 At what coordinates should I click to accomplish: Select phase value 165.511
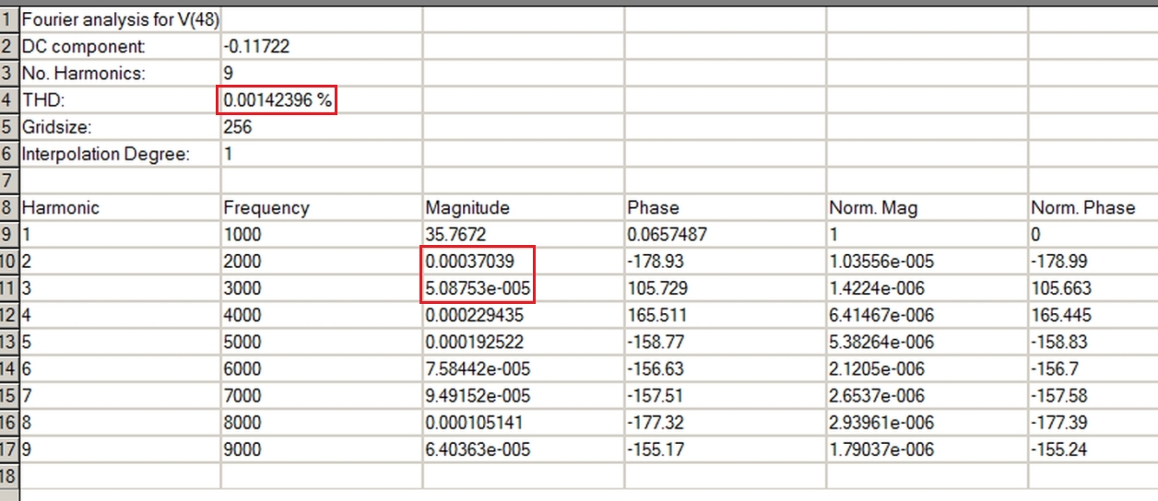coord(725,315)
